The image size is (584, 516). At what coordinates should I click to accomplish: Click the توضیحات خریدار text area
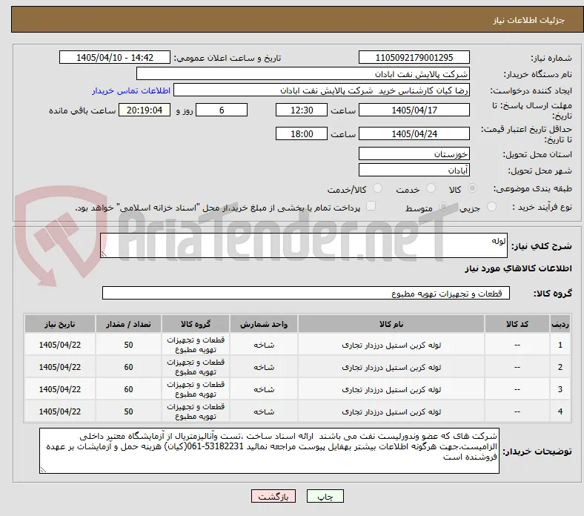tap(269, 451)
